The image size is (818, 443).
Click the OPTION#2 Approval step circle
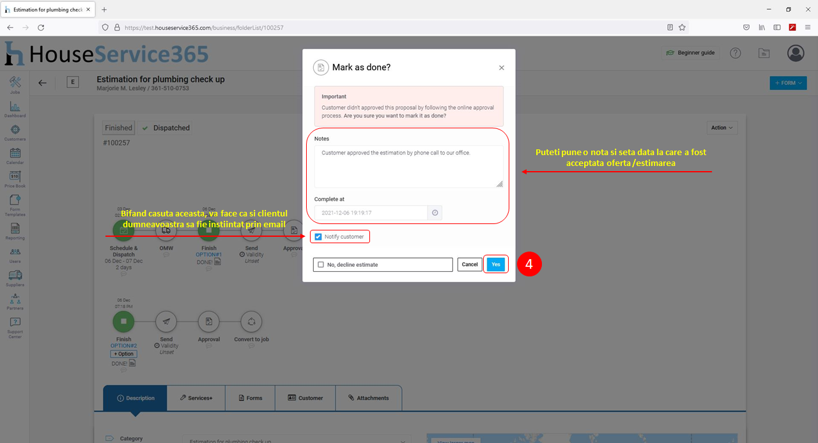[209, 321]
